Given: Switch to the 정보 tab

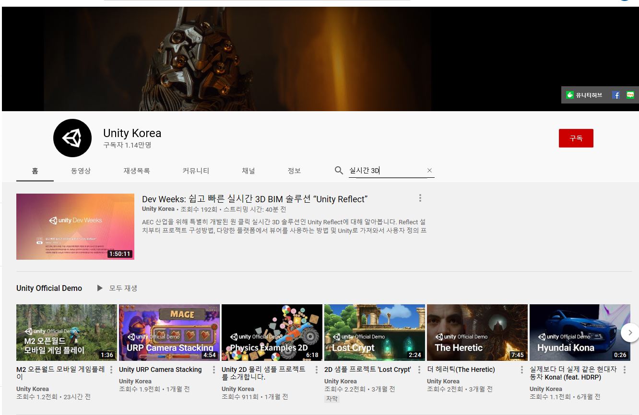Looking at the screenshot, I should coord(294,171).
